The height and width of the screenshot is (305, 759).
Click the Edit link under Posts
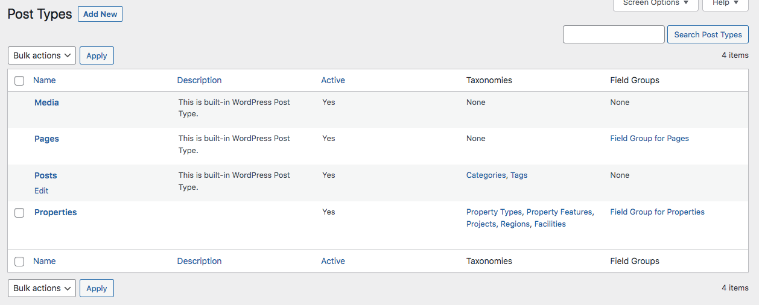tap(42, 190)
